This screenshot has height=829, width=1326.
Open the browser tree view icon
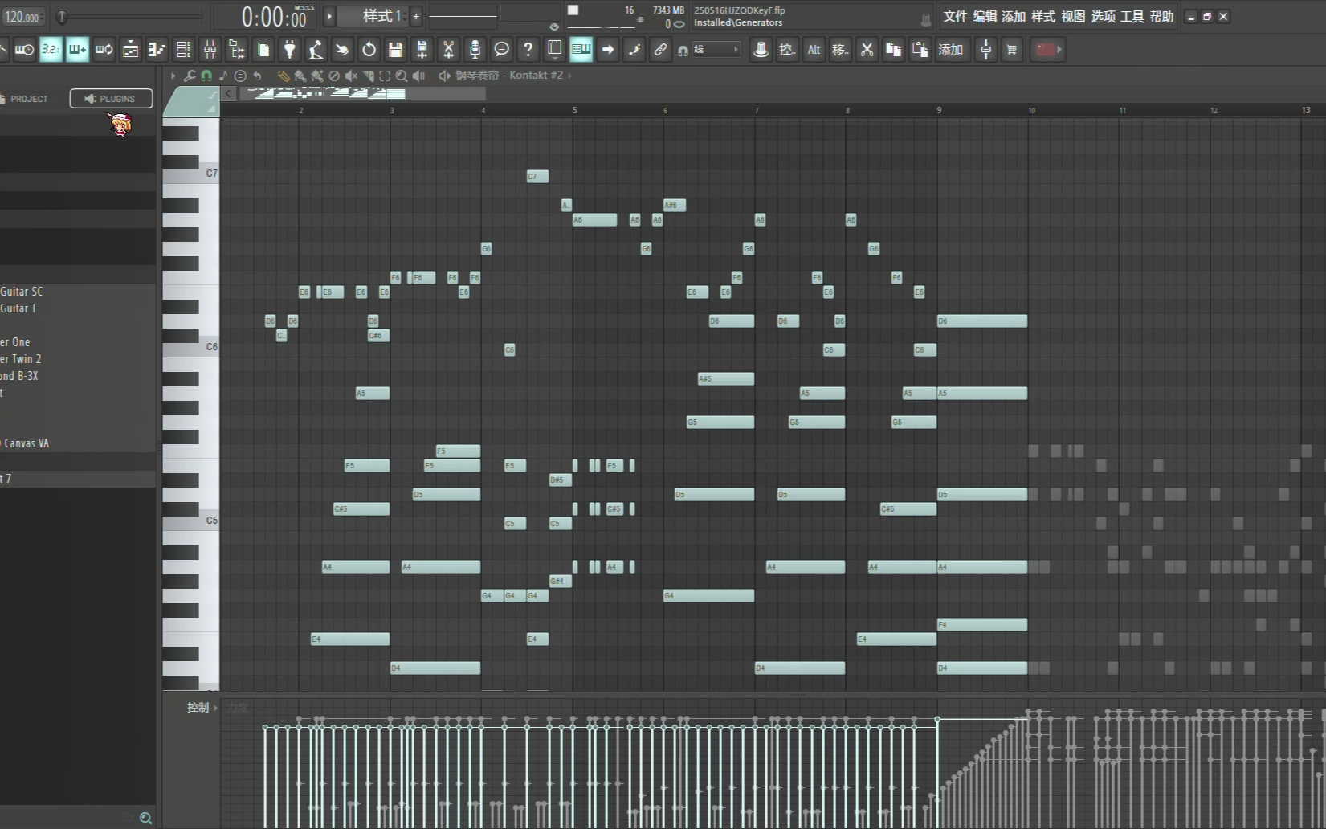(236, 50)
